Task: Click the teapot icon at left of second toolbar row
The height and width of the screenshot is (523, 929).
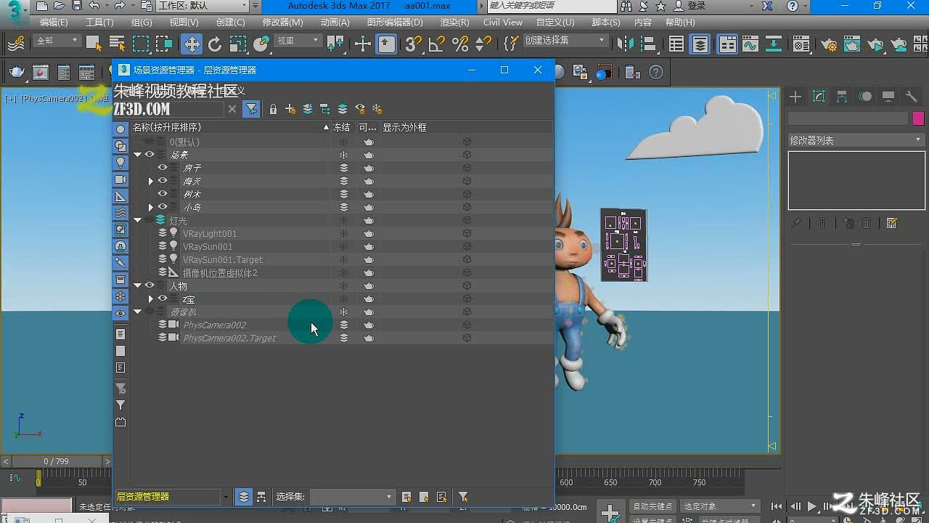Action: 17,72
